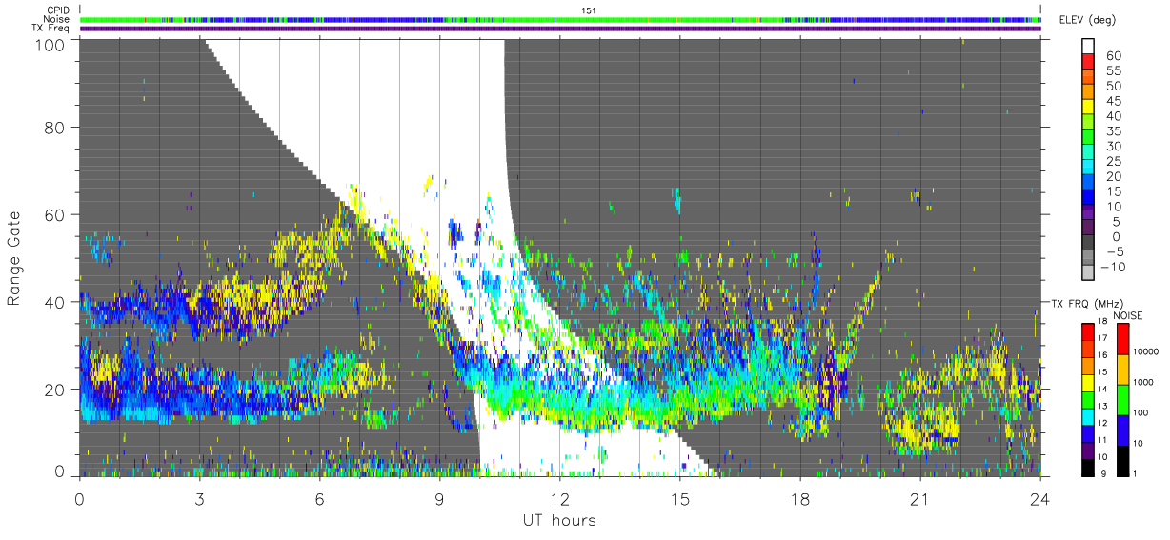
Task: Click the 17 label on TX FRQ scale
Action: (1102, 337)
